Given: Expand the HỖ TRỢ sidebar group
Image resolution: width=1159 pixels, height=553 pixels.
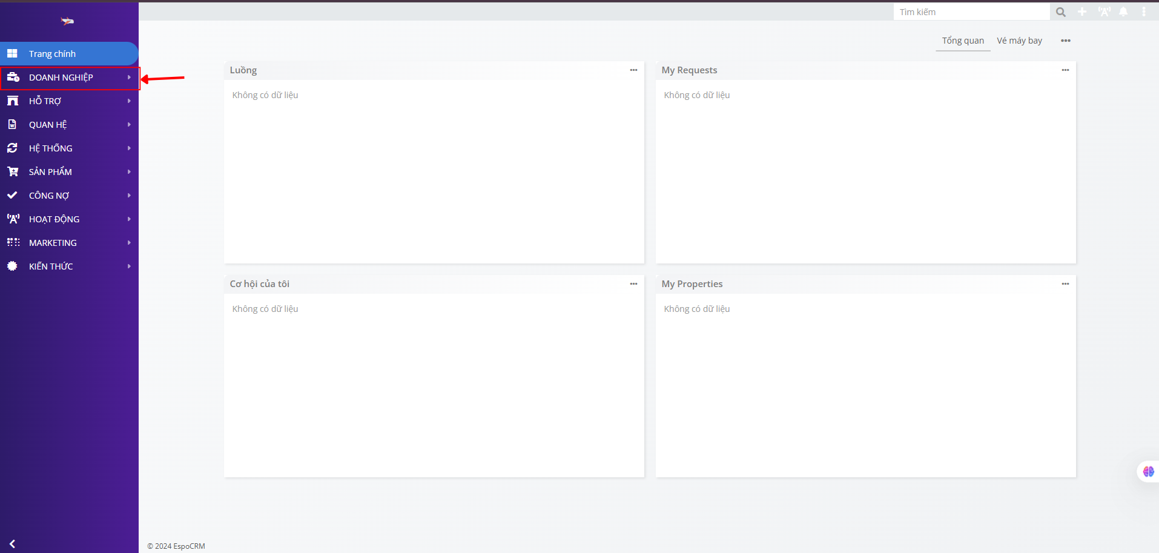Looking at the screenshot, I should (x=69, y=101).
